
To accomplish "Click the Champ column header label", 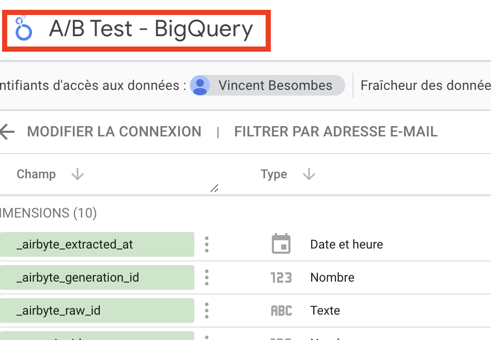I will [x=36, y=174].
